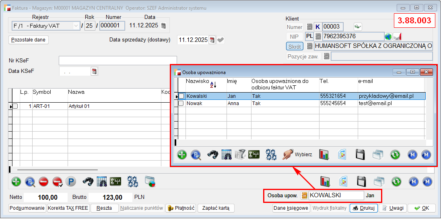Expand the Rejestr 'F /1 - Faktury VAT' dropdown

76,26
